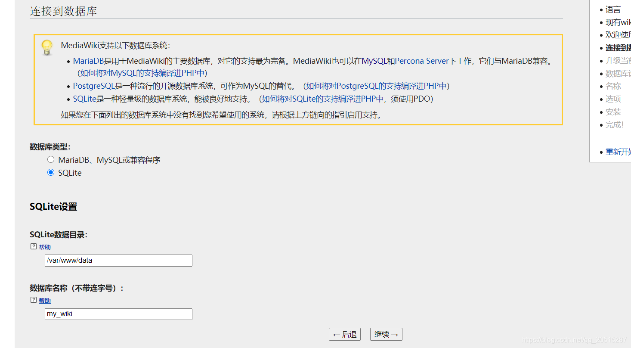This screenshot has width=631, height=348.
Task: Open 帮助 link under 数据库名称
Action: pos(45,301)
